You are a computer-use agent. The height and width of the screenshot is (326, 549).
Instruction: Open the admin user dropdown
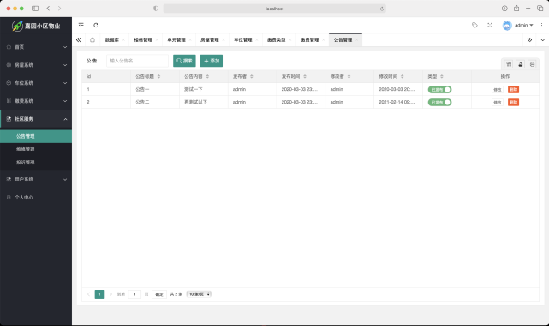point(518,25)
